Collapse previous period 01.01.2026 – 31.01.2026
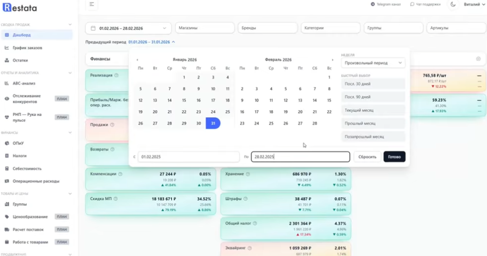Image resolution: width=487 pixels, height=256 pixels. coord(152,42)
